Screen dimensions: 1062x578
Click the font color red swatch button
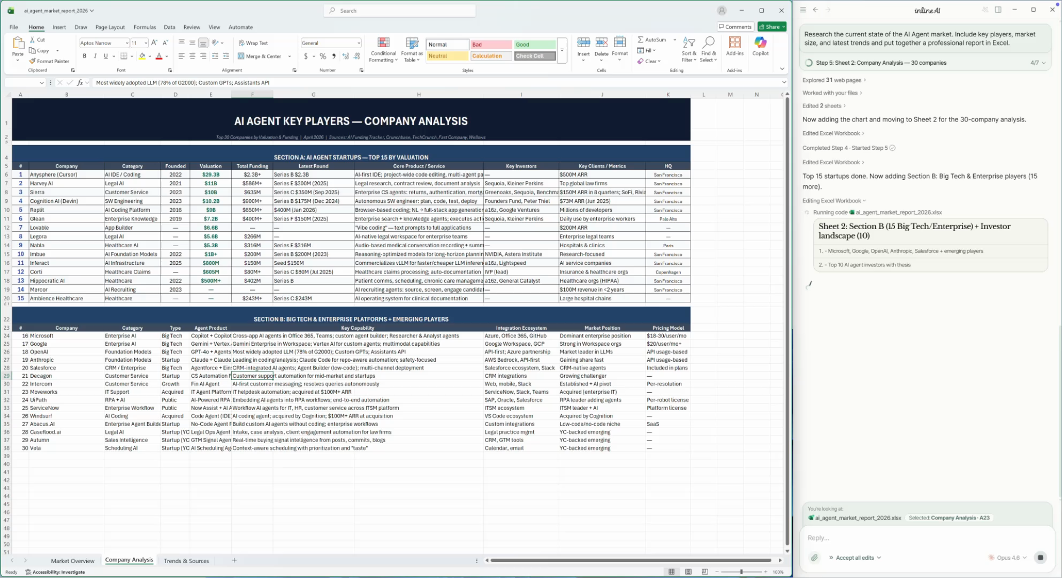click(158, 56)
